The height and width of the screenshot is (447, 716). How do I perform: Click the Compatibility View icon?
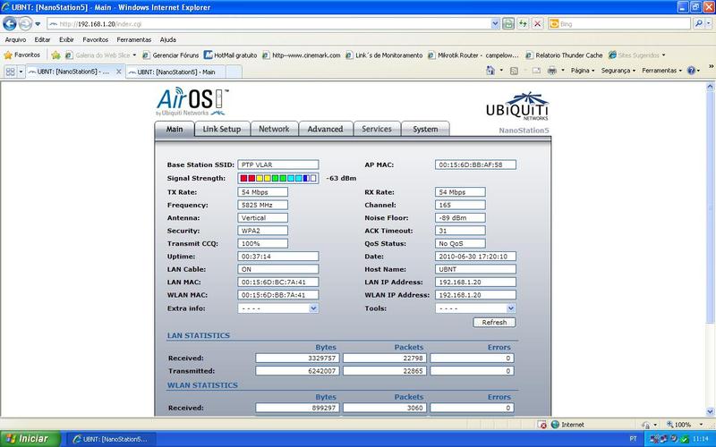coord(508,24)
